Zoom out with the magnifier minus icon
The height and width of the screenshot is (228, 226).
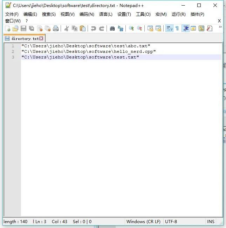point(139,28)
